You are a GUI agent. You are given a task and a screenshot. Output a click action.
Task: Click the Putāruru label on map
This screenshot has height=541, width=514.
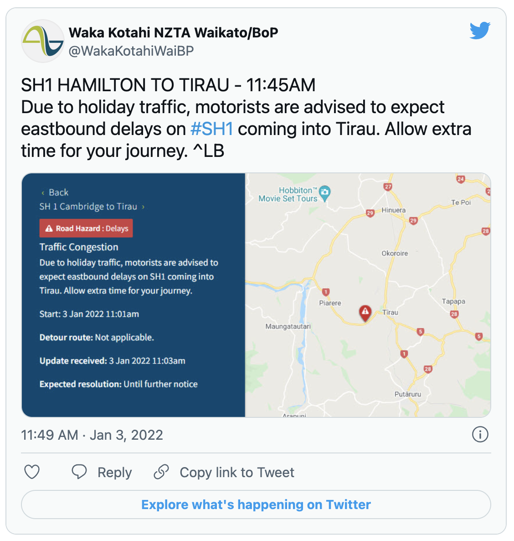click(408, 394)
